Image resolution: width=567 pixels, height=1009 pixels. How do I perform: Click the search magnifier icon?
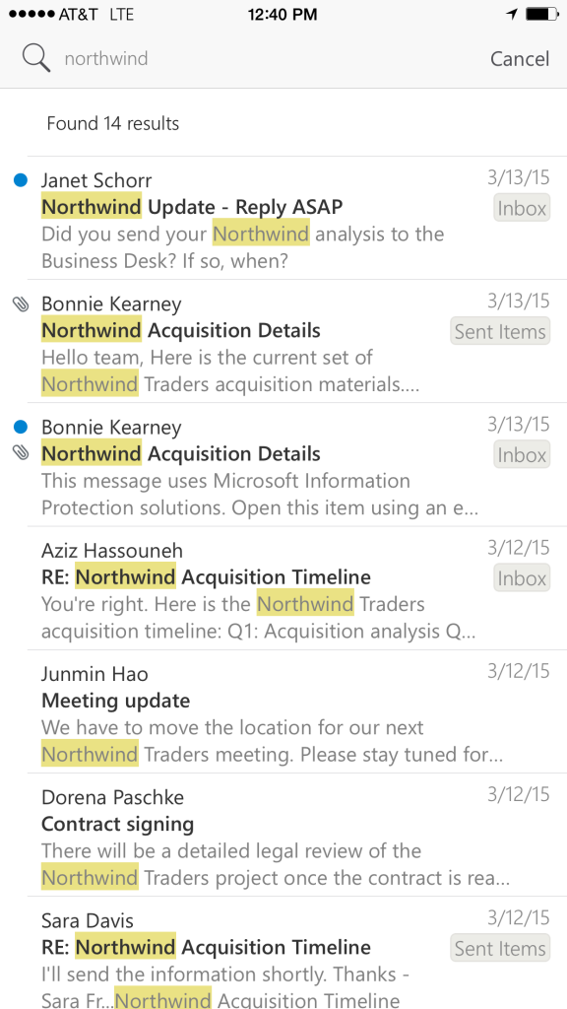(x=35, y=58)
